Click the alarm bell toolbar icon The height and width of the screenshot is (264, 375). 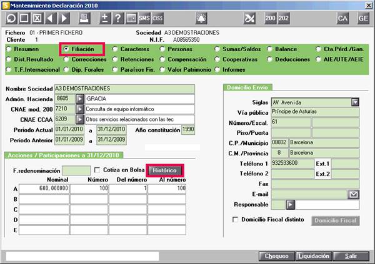201,18
